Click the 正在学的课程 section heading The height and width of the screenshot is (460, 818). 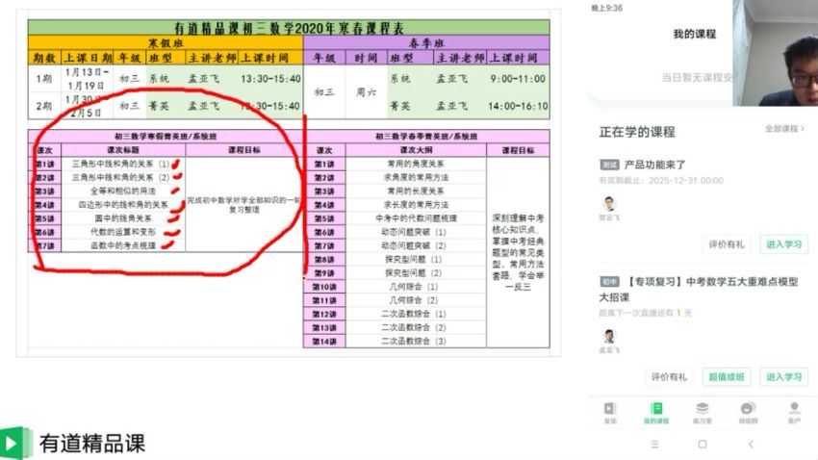tap(637, 132)
